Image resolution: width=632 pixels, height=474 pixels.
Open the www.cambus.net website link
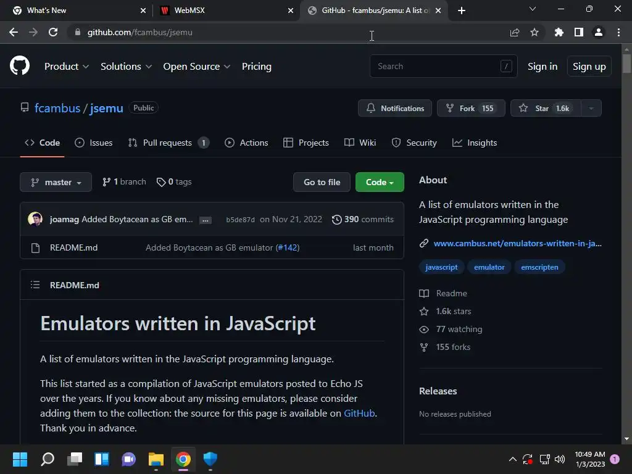point(517,243)
